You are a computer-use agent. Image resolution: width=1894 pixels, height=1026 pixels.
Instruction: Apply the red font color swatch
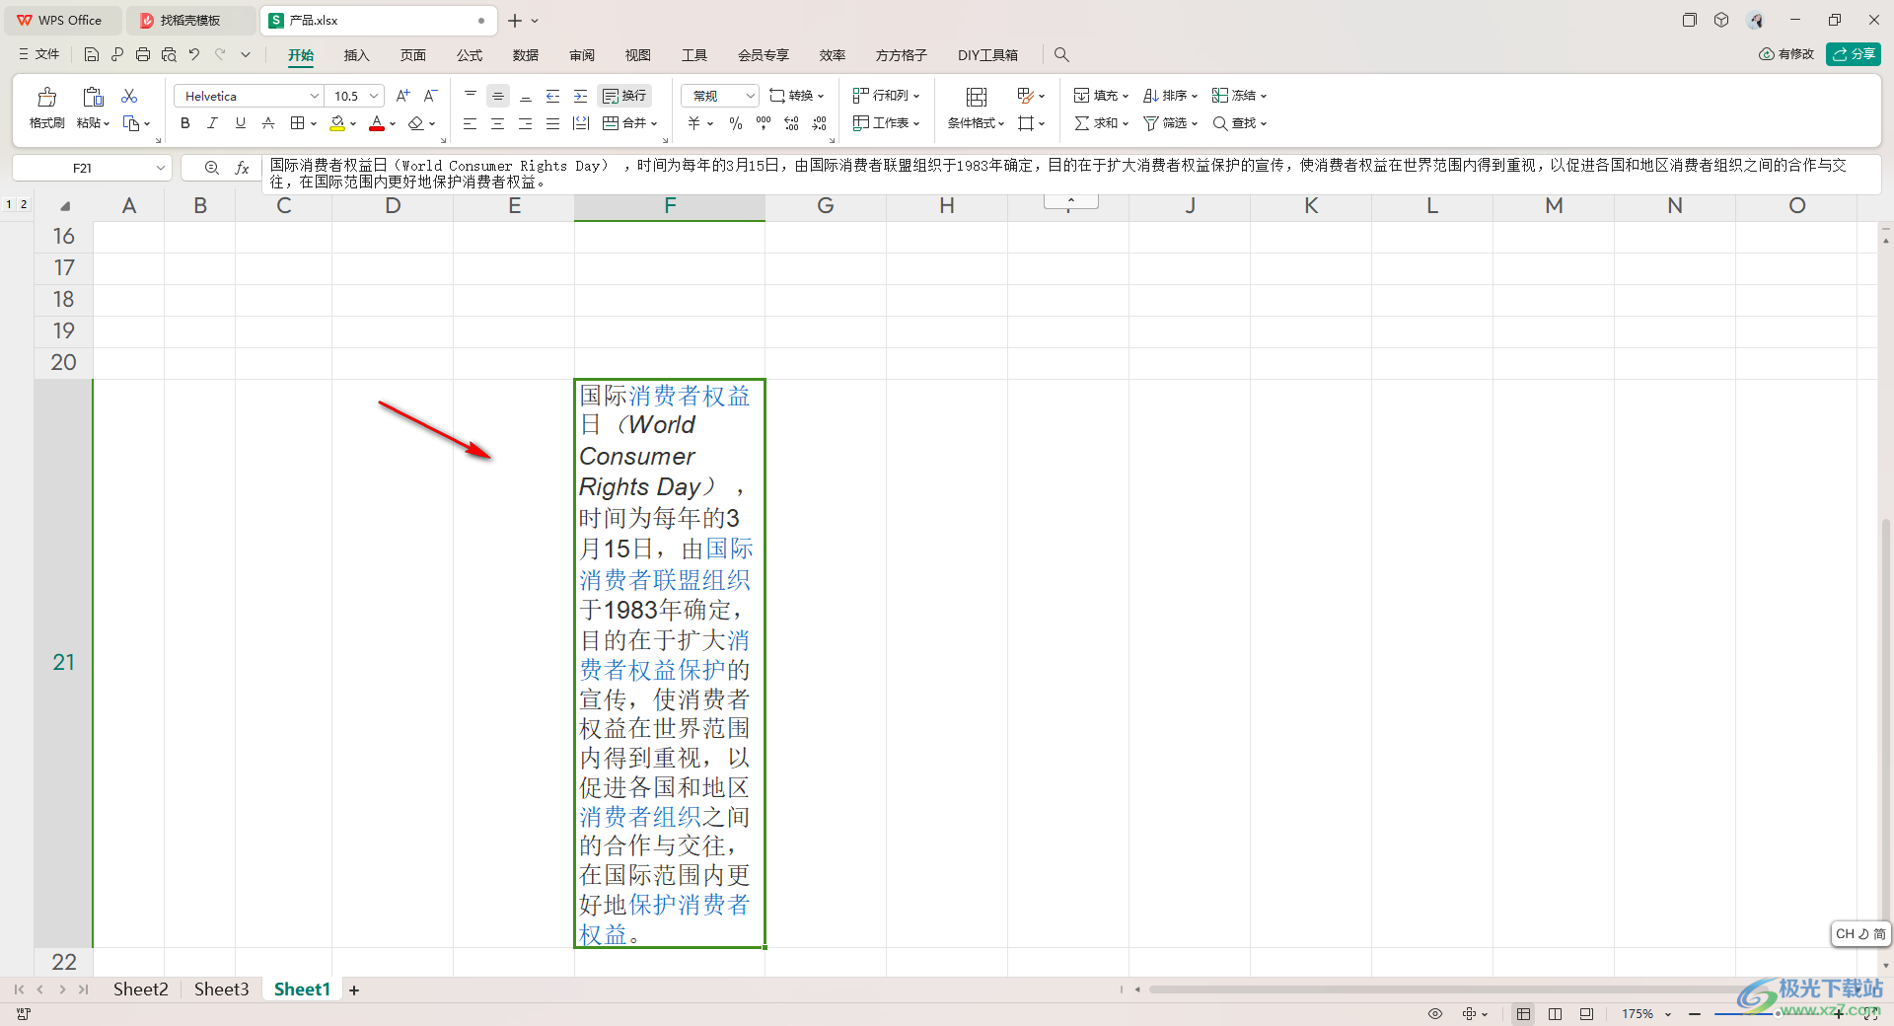377,123
